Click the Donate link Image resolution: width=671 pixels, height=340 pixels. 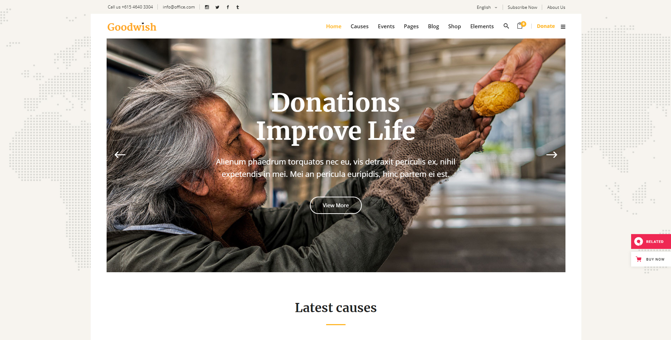(546, 26)
